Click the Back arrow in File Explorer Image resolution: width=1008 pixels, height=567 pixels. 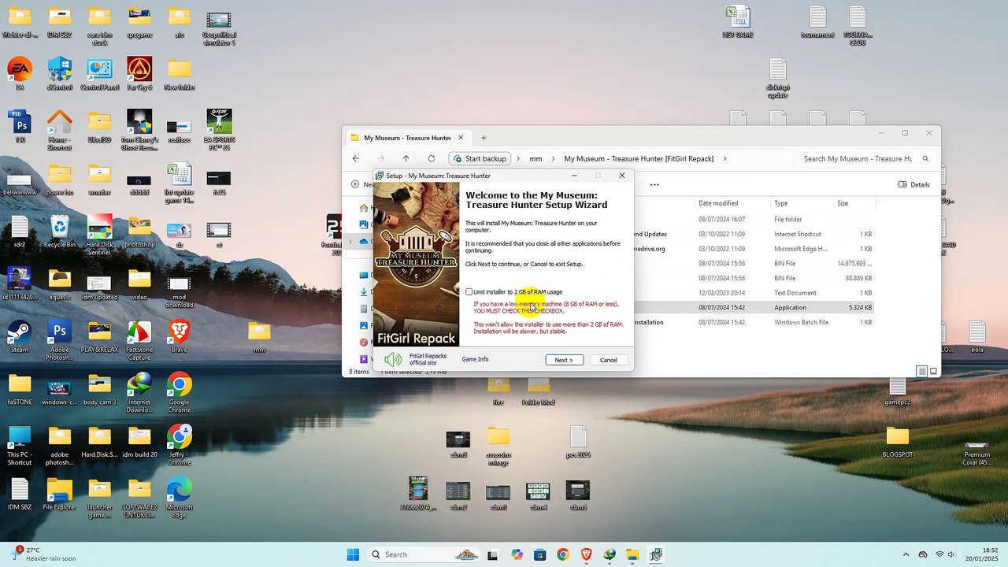pyautogui.click(x=356, y=158)
